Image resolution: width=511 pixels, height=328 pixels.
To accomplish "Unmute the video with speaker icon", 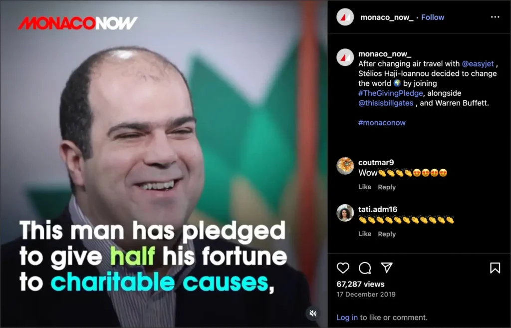I will [x=313, y=314].
